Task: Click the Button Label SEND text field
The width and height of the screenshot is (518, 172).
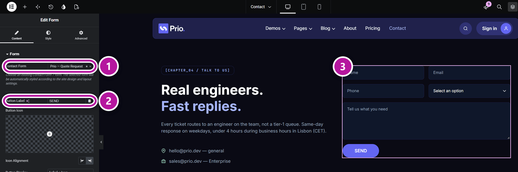Action: tap(67, 101)
